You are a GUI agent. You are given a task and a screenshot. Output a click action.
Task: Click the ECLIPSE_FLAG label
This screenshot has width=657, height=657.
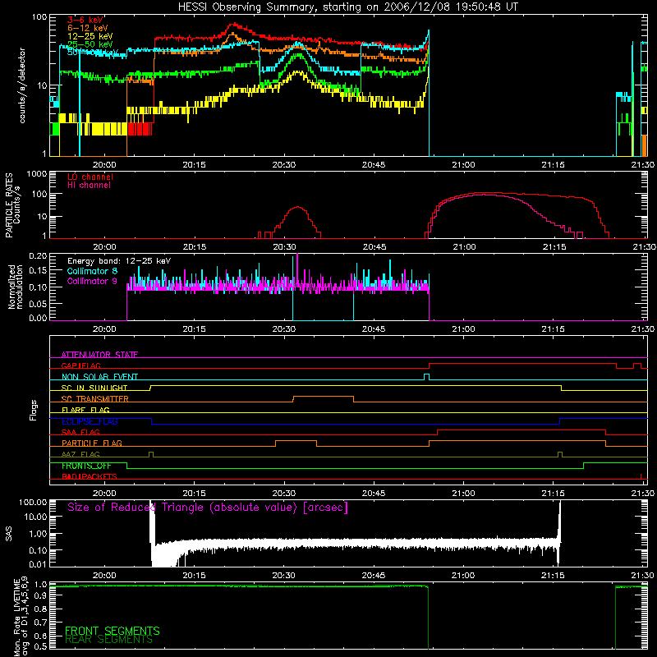(90, 421)
